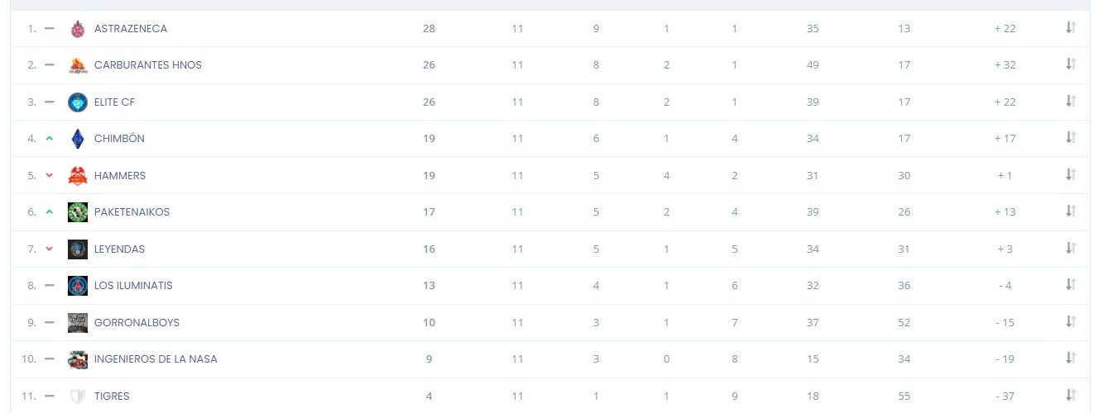Click the TIGRES shield placeholder icon
This screenshot has width=1103, height=413.
pos(78,396)
